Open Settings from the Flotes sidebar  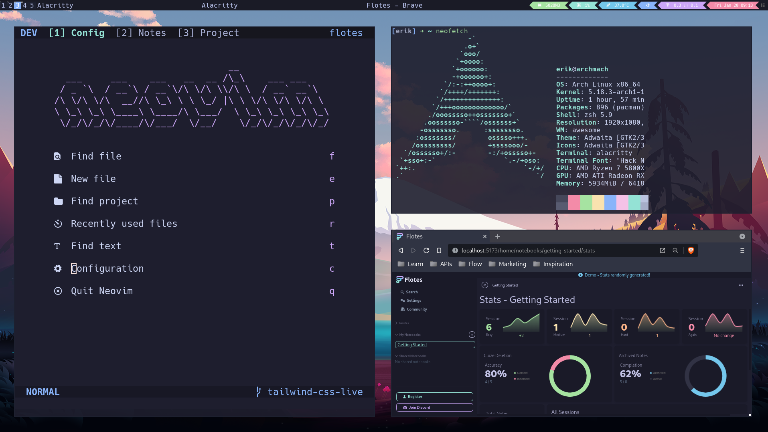(x=403, y=300)
